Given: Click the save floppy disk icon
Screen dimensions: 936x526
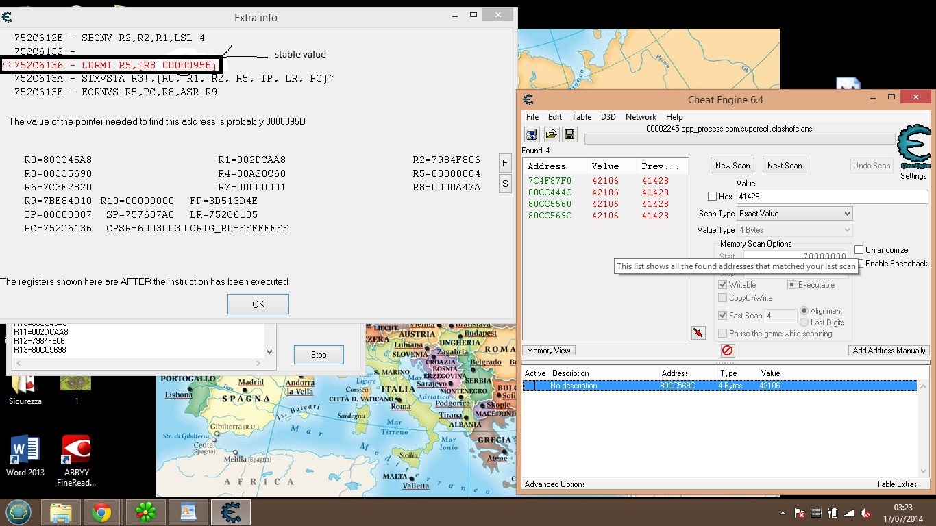Looking at the screenshot, I should click(569, 134).
